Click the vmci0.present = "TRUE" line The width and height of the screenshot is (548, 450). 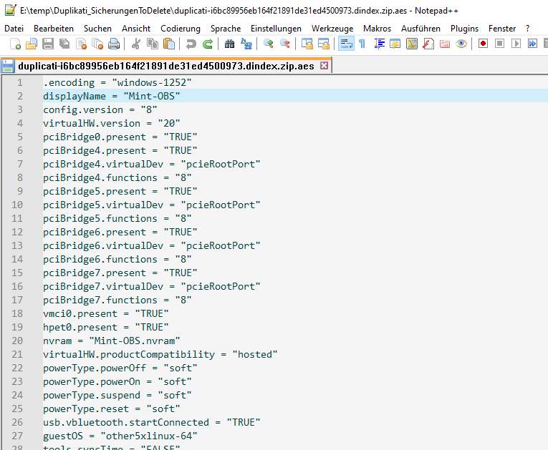105,313
